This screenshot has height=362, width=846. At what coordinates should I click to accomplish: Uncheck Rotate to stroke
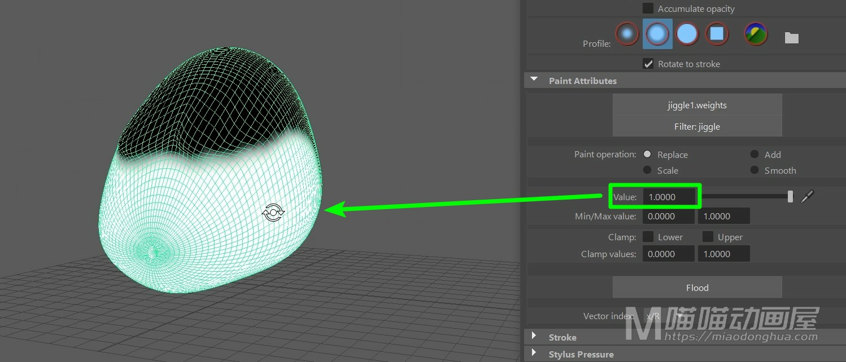648,64
